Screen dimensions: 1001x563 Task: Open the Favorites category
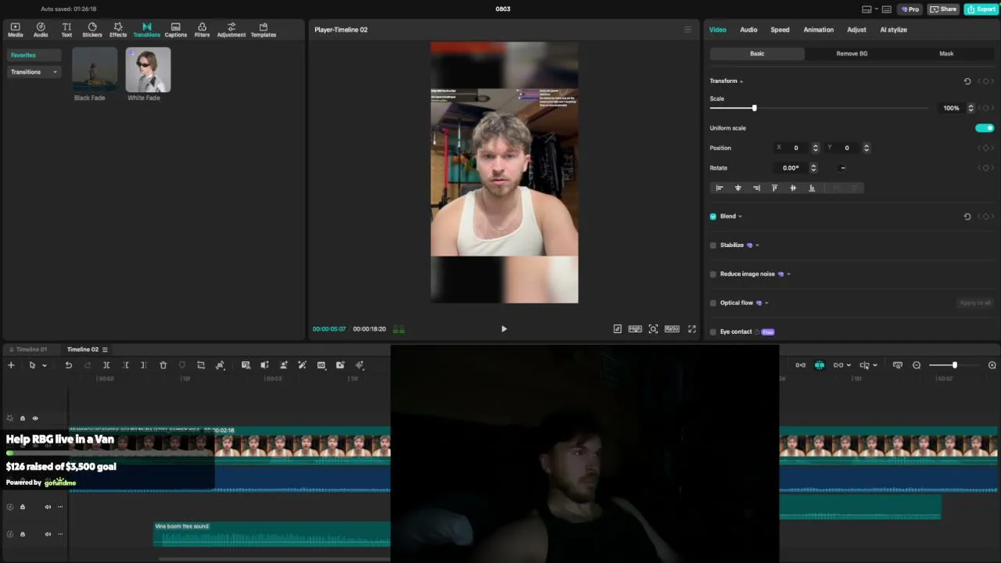tap(34, 56)
